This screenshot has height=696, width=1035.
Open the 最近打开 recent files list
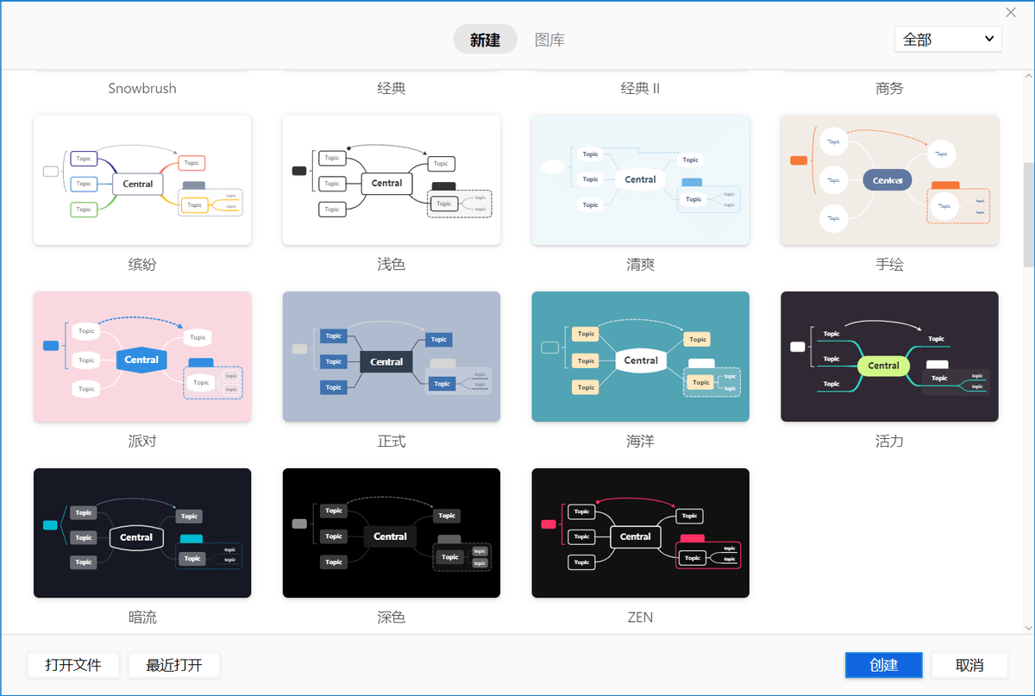174,665
